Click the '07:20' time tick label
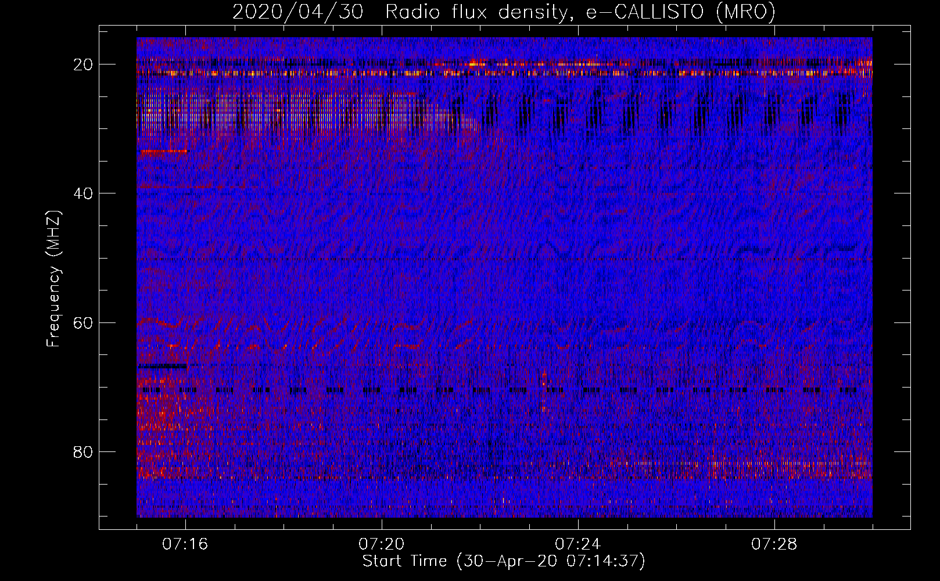Image resolution: width=940 pixels, height=581 pixels. tap(382, 544)
